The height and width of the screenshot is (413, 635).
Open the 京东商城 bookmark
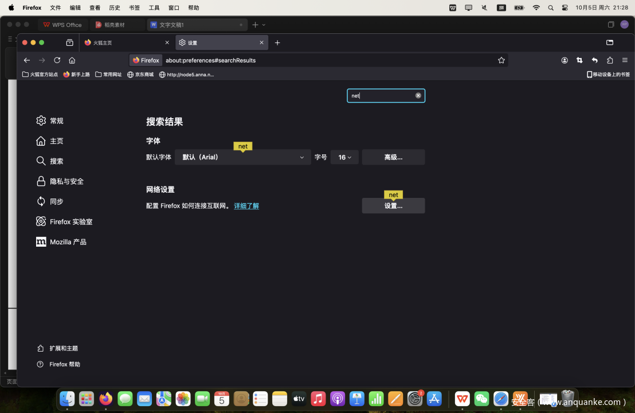(140, 75)
